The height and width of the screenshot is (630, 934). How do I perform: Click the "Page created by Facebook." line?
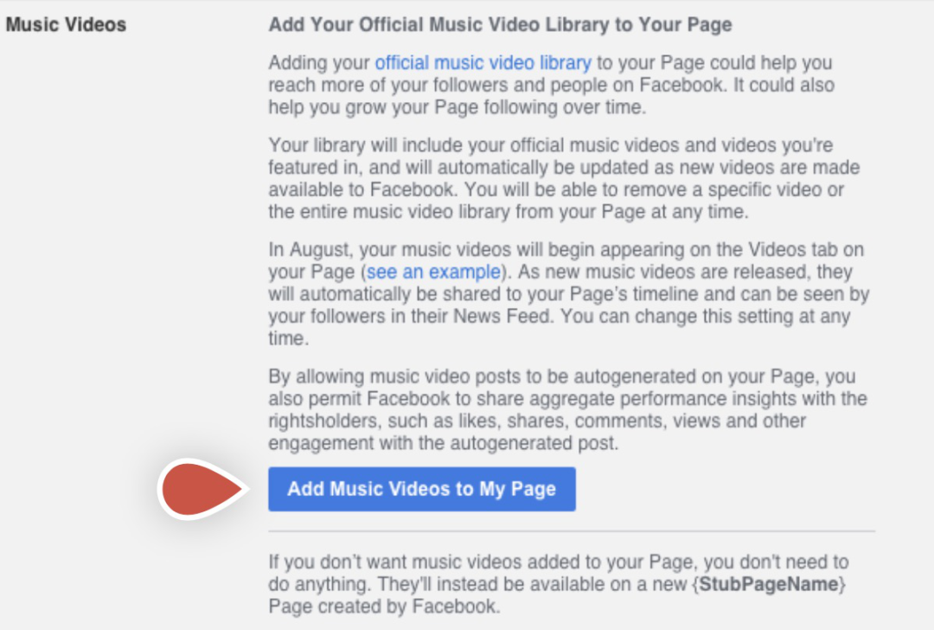click(x=384, y=606)
